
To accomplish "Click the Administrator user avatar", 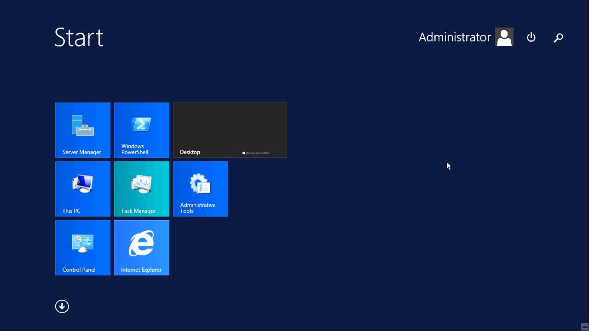I will click(504, 37).
